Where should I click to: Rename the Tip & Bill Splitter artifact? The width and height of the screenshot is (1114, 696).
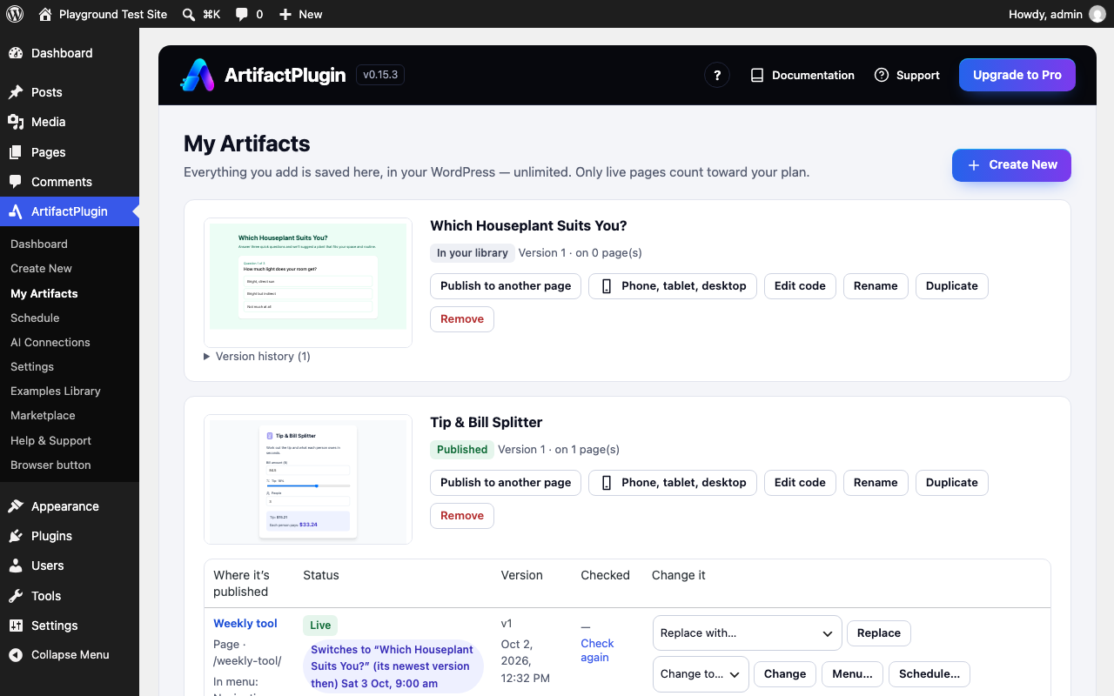coord(876,483)
